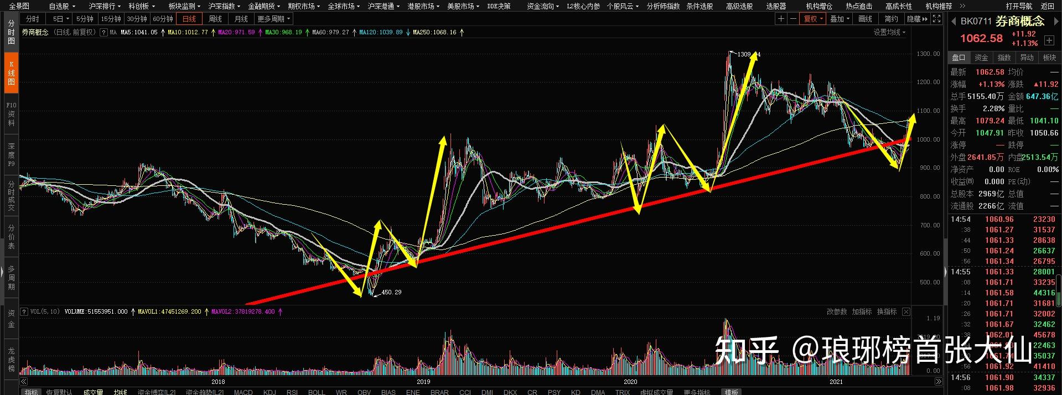Open 全景图 menu item
Screen dimensions: 1062x395
tap(19, 6)
